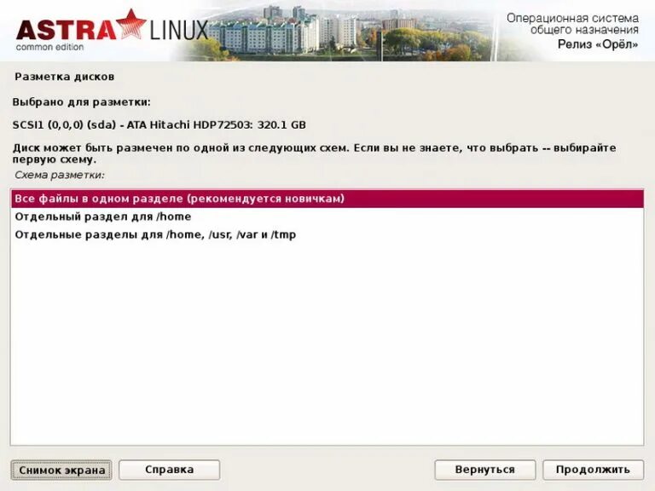Click the 'Снимок экрана' button
Screen dimensions: 655x491
tap(61, 471)
